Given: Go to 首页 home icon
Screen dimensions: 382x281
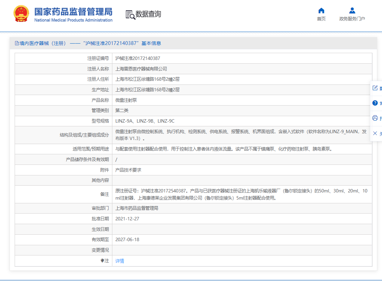Looking at the screenshot, I should click(x=321, y=11).
